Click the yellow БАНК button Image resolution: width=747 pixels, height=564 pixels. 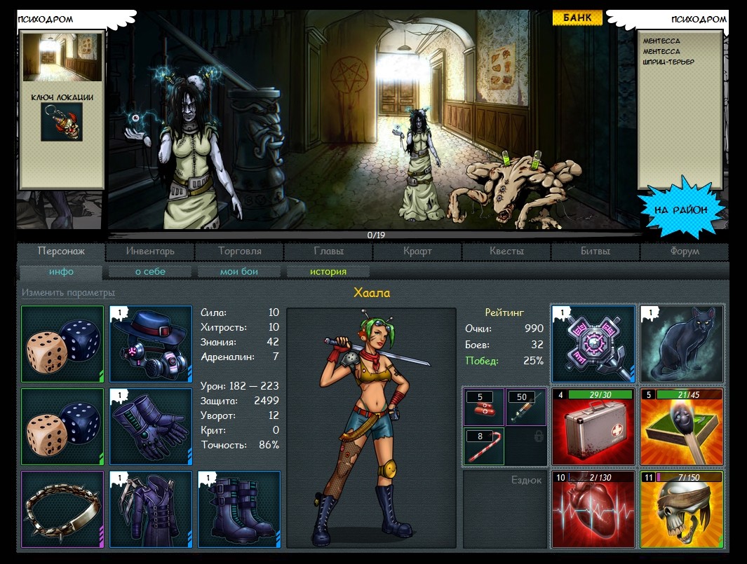pyautogui.click(x=577, y=18)
